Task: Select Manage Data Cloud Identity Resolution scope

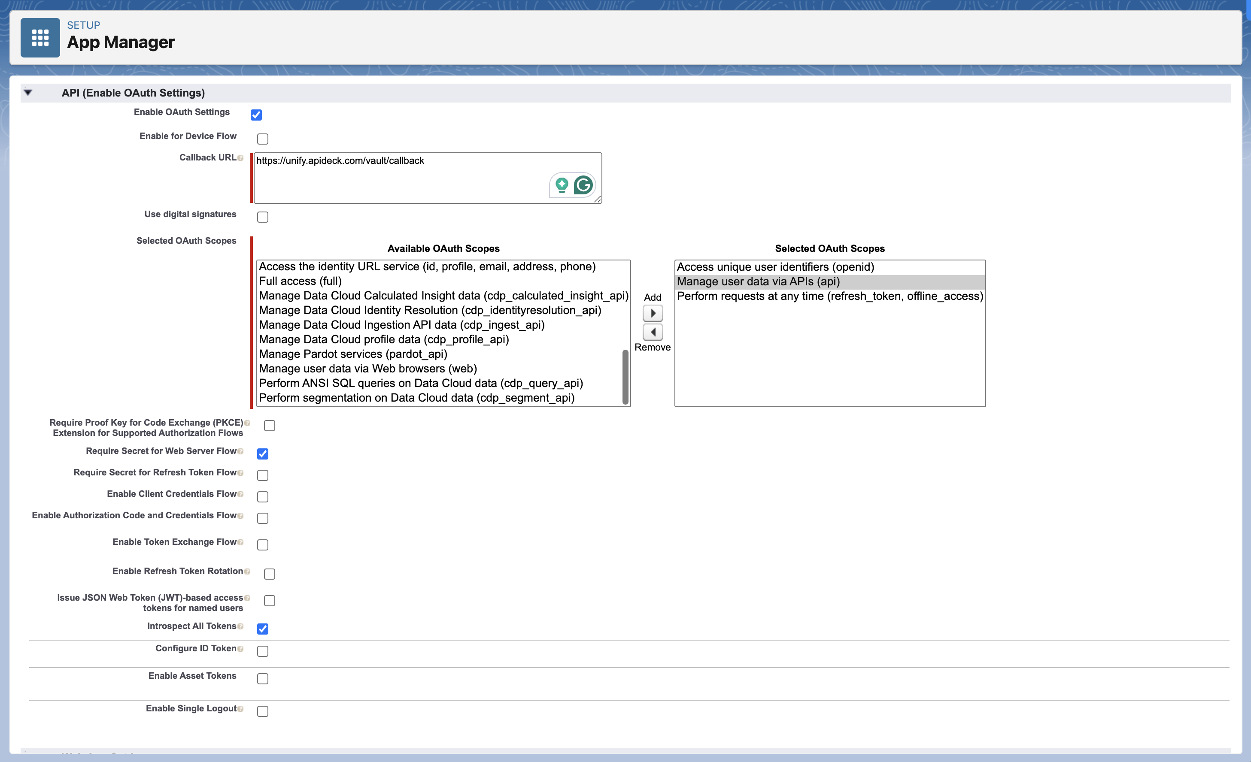Action: (440, 311)
